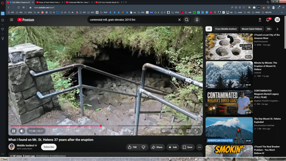Viewport: 286px width, 161px height.
Task: Open the Opera main menu logo
Action: [x=3, y=3]
